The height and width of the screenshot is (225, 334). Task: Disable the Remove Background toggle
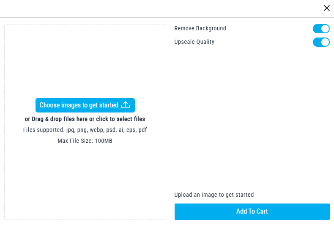pyautogui.click(x=321, y=29)
